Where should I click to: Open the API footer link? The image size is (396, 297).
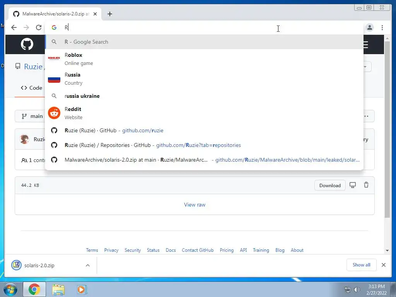coord(244,250)
